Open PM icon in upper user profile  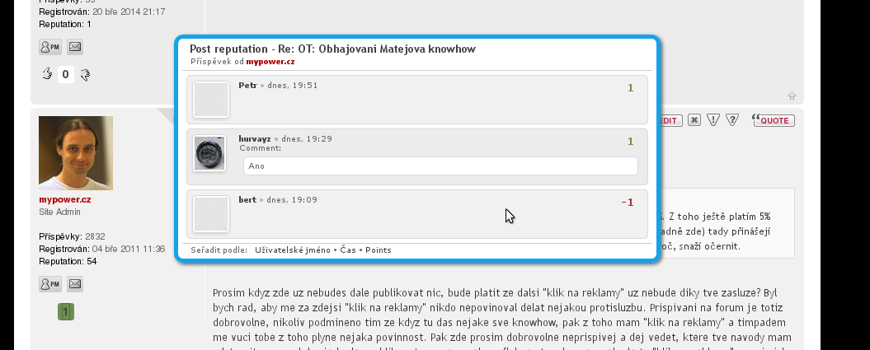(x=50, y=47)
